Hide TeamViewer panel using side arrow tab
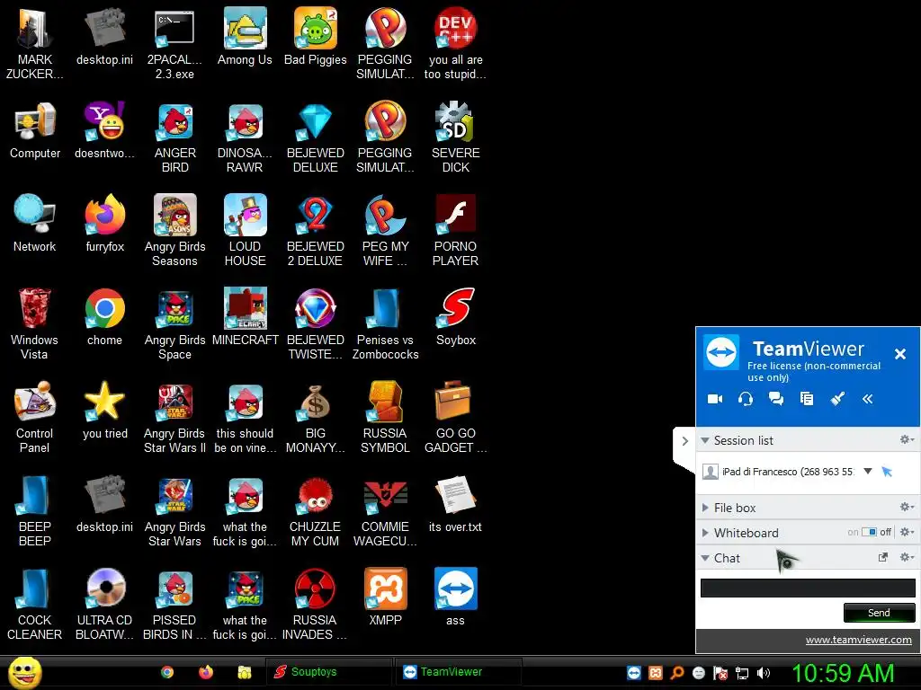The width and height of the screenshot is (921, 690). pos(684,440)
